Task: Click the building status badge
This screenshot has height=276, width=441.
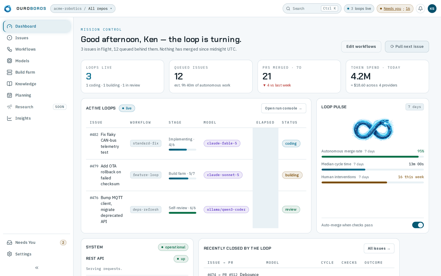Action: 292,175
